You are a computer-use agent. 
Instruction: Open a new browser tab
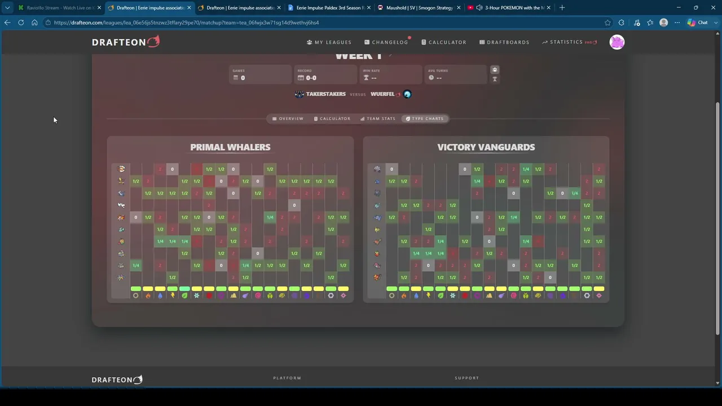[562, 8]
